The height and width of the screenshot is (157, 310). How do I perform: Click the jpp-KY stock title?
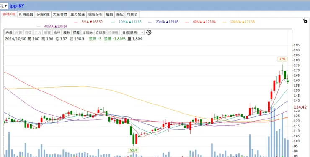coord(17,6)
